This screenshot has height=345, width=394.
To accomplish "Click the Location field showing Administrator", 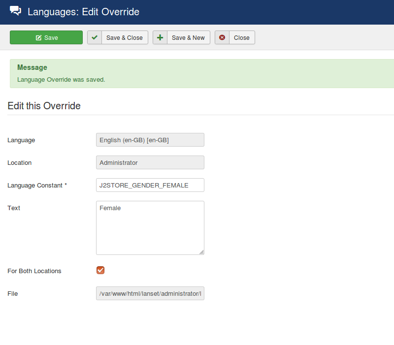I will [x=150, y=162].
